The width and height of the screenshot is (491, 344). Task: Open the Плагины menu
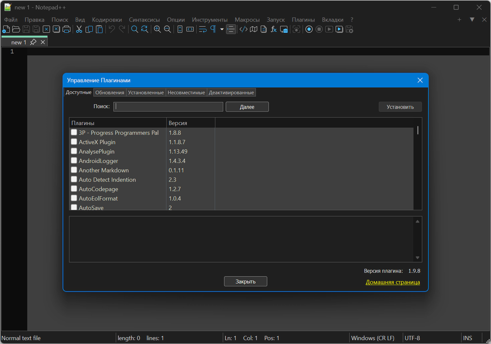pos(303,20)
